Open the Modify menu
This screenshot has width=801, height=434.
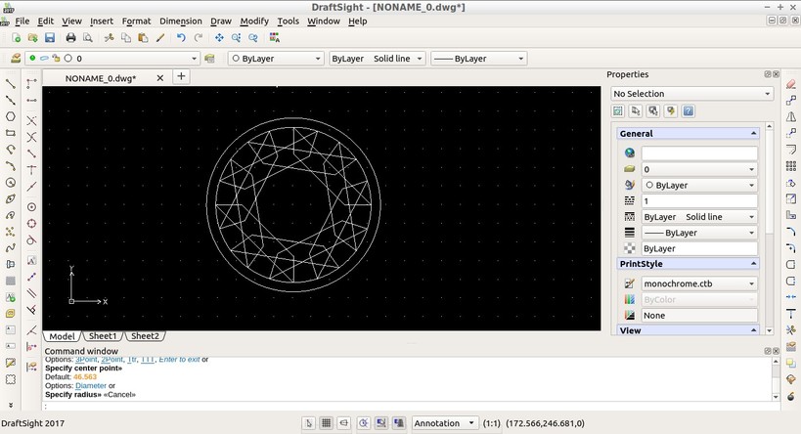coord(254,21)
